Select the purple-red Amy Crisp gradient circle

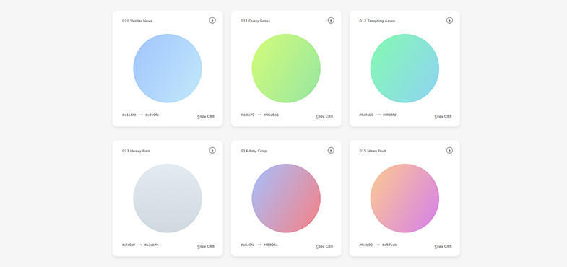click(x=286, y=198)
